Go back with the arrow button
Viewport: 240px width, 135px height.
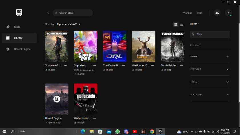point(48,13)
